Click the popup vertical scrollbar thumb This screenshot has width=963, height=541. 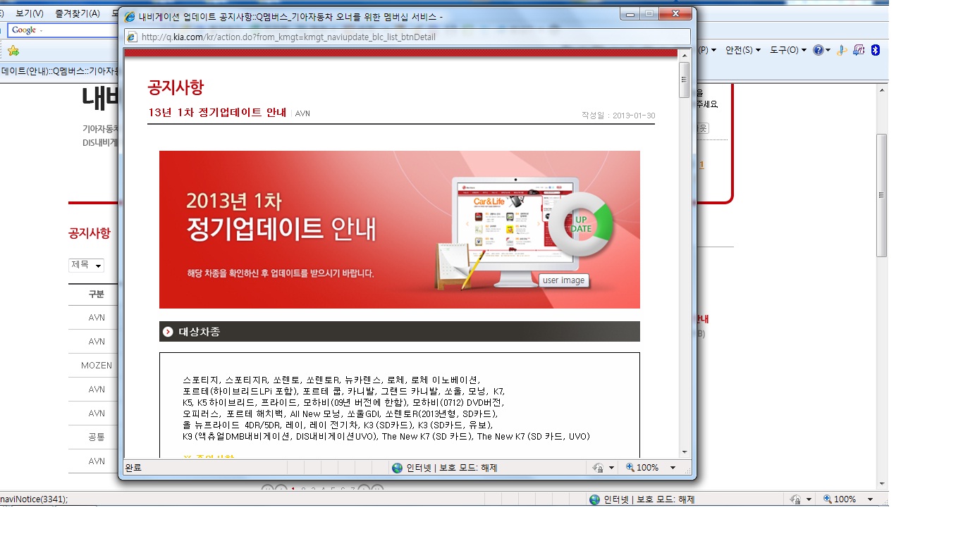click(x=684, y=79)
